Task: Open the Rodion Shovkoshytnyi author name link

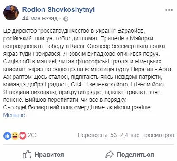Action: pyautogui.click(x=59, y=9)
